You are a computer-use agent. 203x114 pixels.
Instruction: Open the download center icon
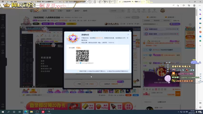click(x=144, y=10)
